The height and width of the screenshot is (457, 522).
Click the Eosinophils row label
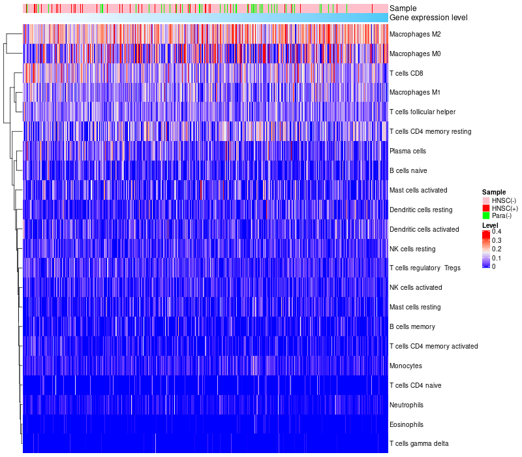pos(406,424)
